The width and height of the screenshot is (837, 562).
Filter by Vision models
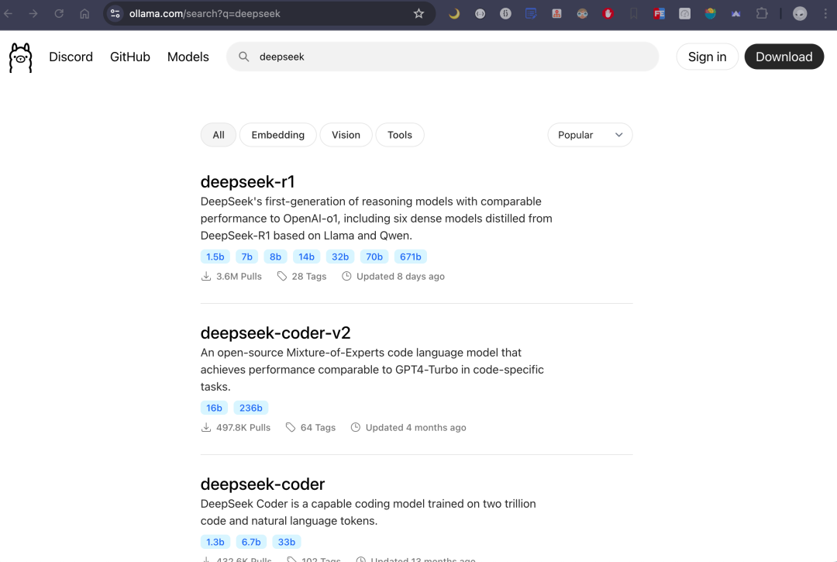coord(346,135)
